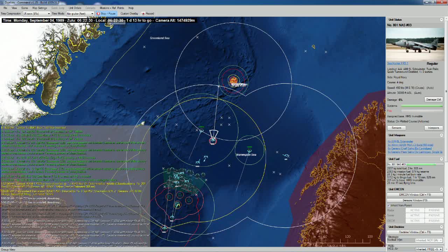Open the WCS Air dropdown
The width and height of the screenshot is (448, 252).
click(x=428, y=249)
